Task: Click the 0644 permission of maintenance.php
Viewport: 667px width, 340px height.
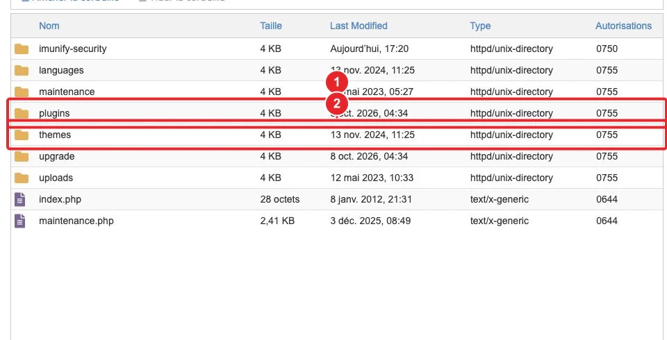Action: 607,221
